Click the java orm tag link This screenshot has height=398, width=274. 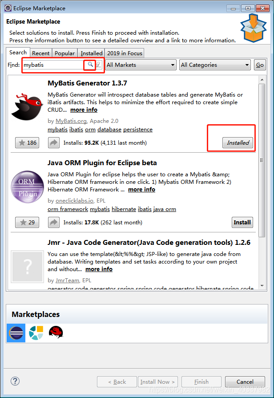coord(165,209)
